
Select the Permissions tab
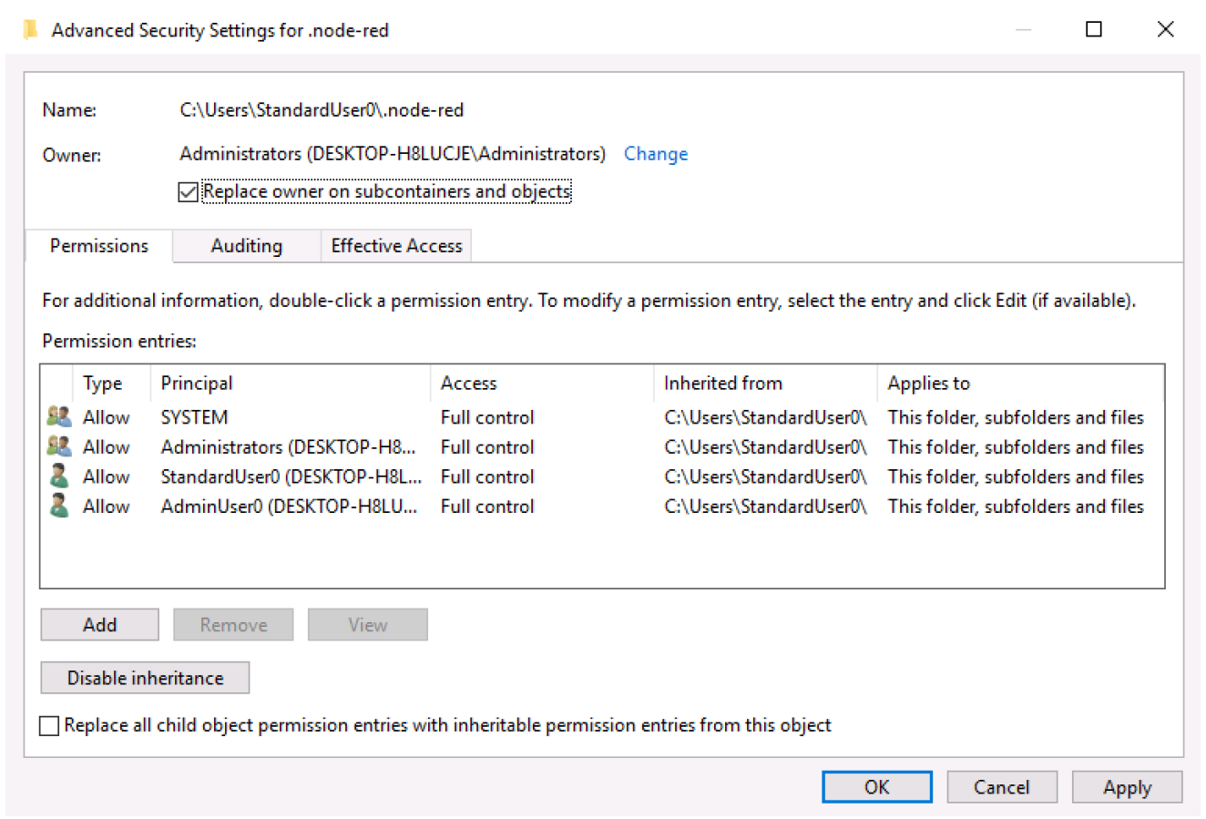tap(98, 246)
